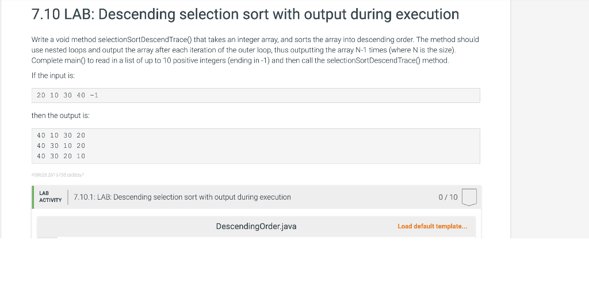Click the lab instructions paragraph

coord(255,49)
